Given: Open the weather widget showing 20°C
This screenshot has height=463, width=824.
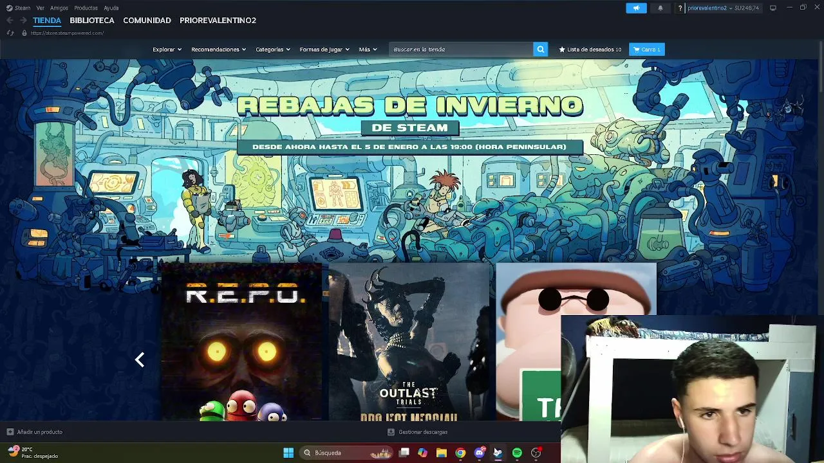Looking at the screenshot, I should [33, 453].
